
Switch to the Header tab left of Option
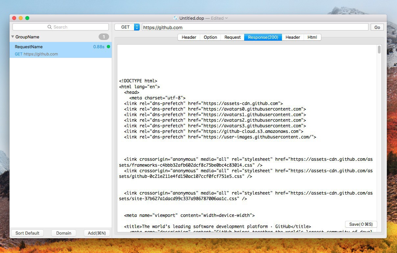click(189, 37)
